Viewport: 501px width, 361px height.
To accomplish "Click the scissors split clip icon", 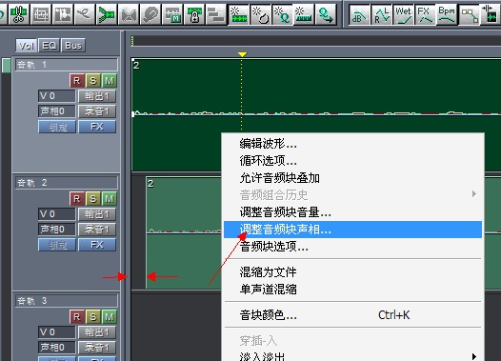I will [x=18, y=14].
